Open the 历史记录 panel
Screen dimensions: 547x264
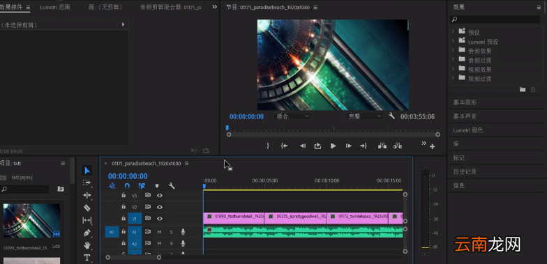(x=465, y=171)
